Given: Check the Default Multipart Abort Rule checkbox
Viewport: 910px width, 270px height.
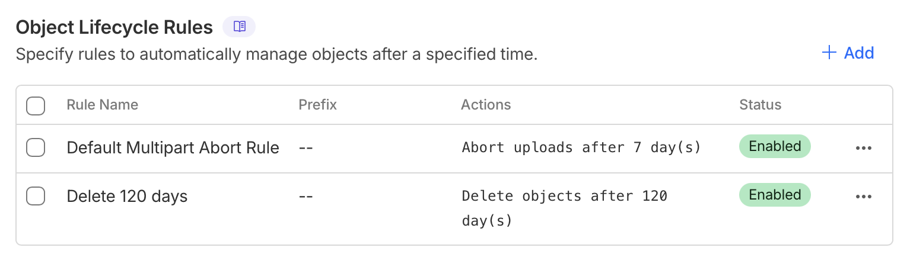Looking at the screenshot, I should pyautogui.click(x=36, y=148).
